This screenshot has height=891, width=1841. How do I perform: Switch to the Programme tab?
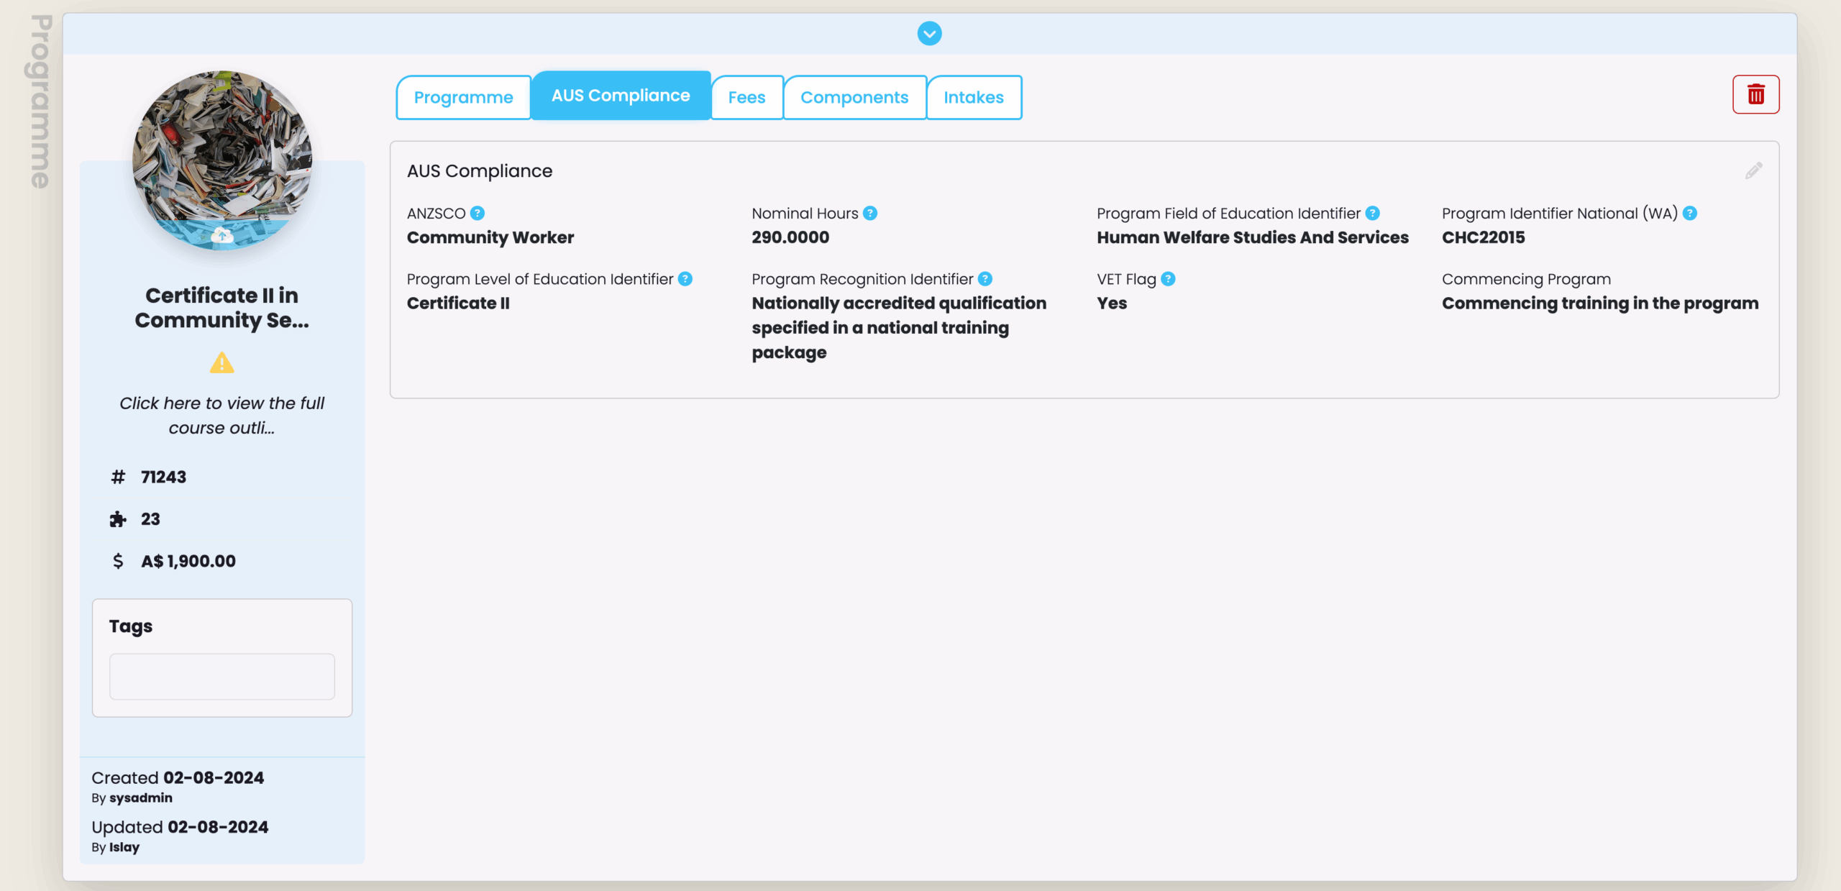(463, 97)
